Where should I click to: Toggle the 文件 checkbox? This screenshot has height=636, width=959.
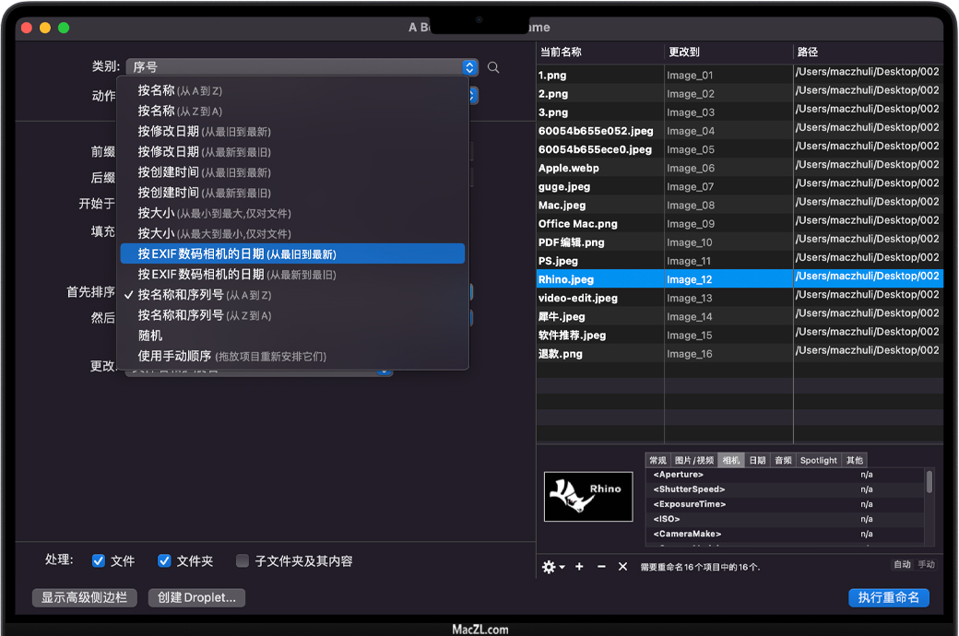(x=99, y=560)
